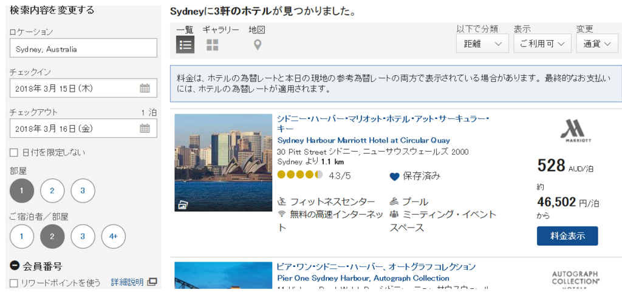
Task: Select the 地図 view tab
Action: 257,30
